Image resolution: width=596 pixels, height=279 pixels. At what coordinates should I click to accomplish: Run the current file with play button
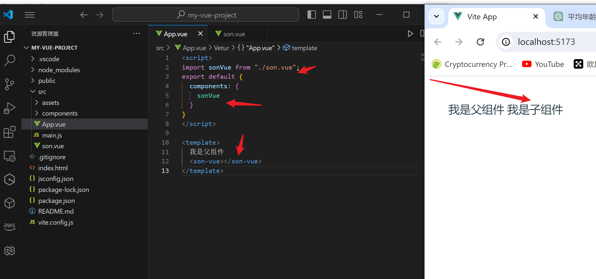[x=410, y=34]
